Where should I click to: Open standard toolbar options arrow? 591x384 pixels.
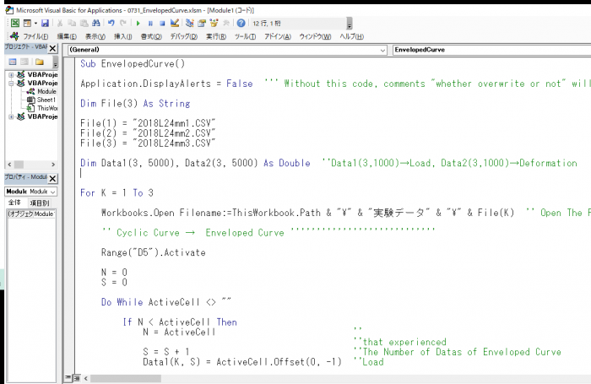pos(350,24)
